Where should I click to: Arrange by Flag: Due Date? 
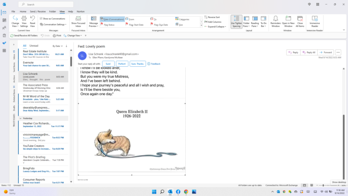159,24
